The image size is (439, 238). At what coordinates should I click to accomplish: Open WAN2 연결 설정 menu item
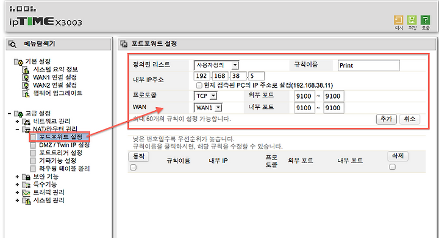(55, 85)
